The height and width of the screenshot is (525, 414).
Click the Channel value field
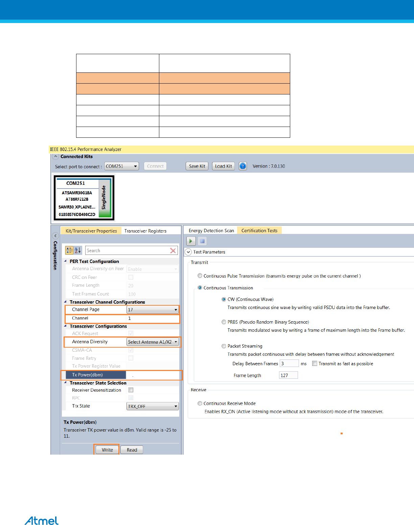coord(153,318)
